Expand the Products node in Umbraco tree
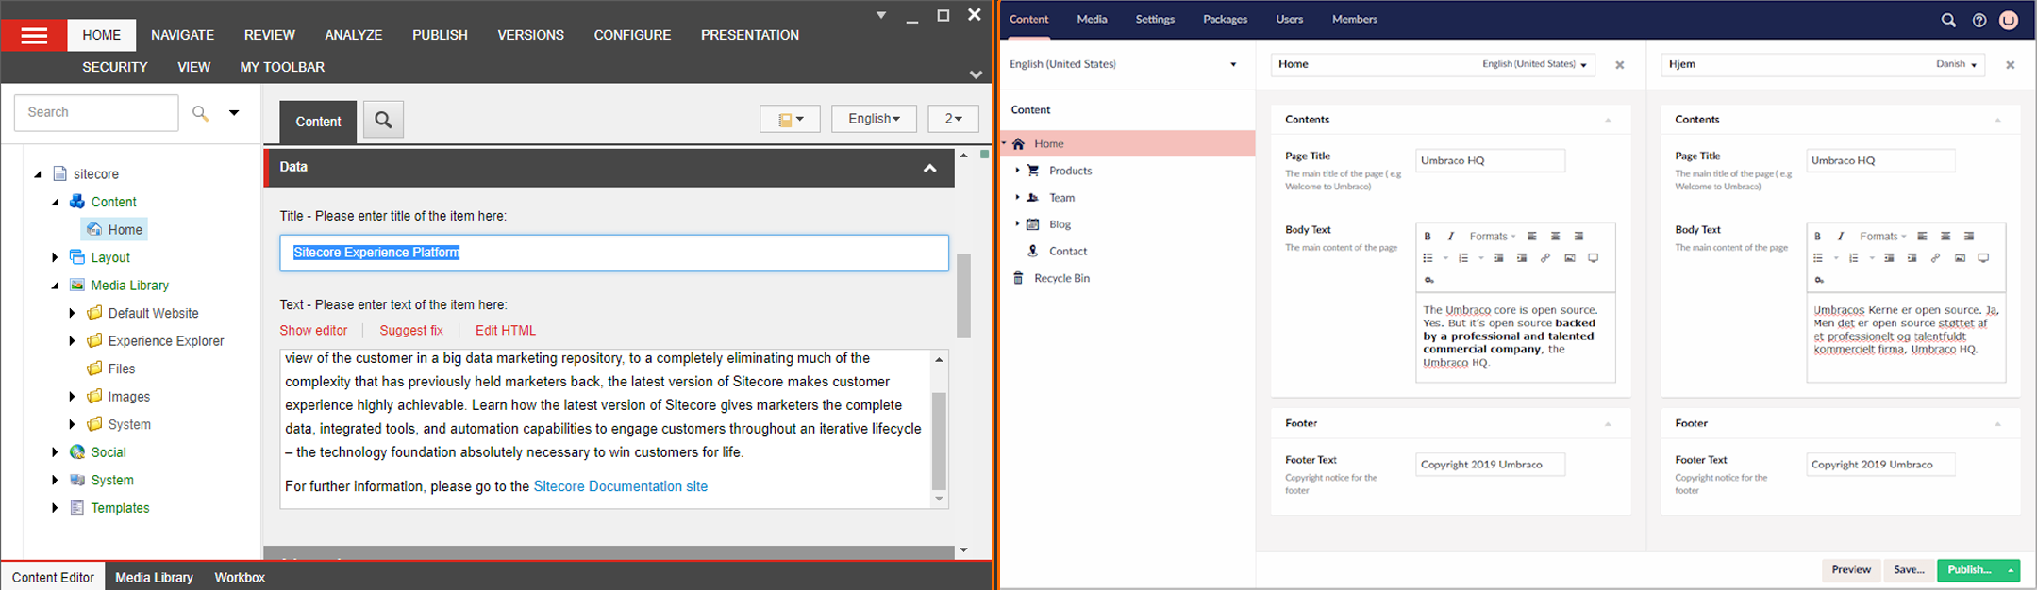 pos(1017,171)
